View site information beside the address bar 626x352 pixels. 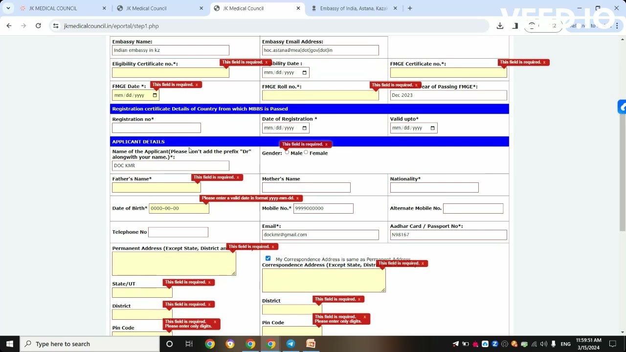pos(56,26)
